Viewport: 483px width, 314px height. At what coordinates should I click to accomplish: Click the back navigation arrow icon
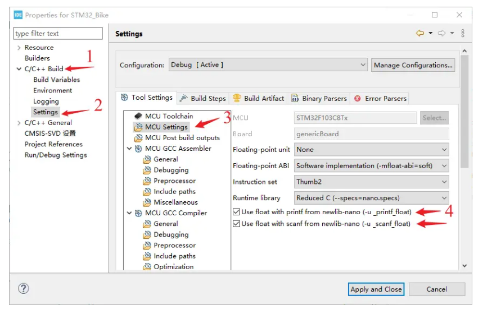(x=420, y=33)
